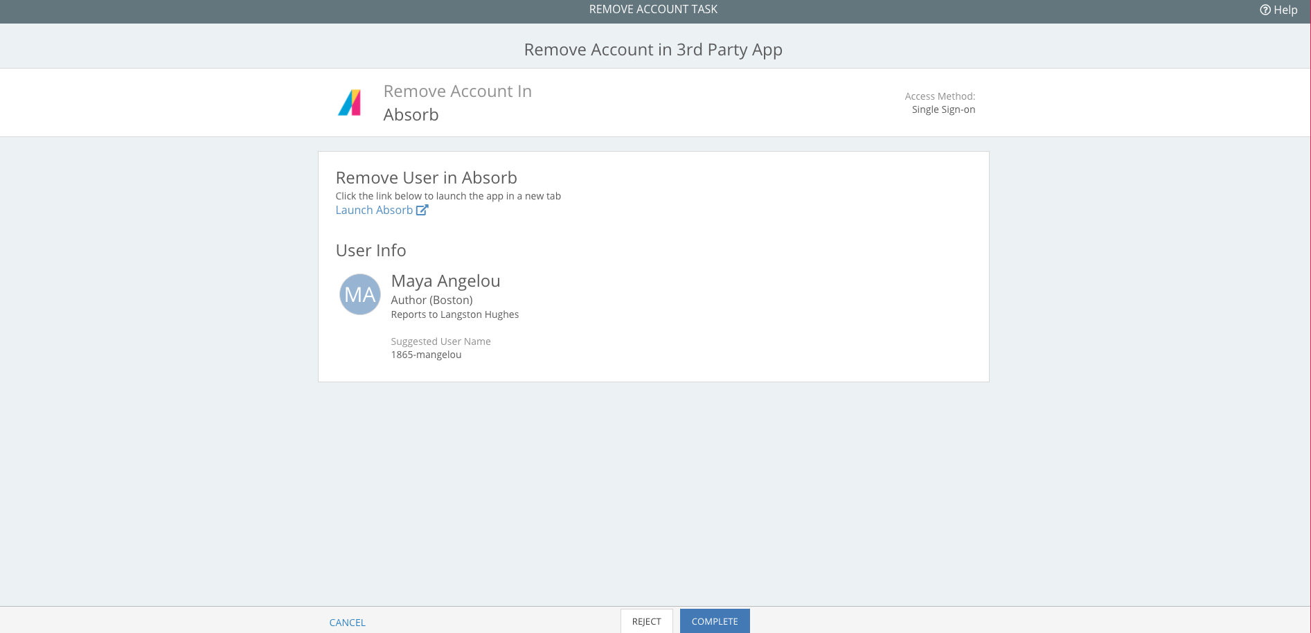Click the external link icon beside Launch Absorb
This screenshot has width=1311, height=633.
(x=422, y=210)
